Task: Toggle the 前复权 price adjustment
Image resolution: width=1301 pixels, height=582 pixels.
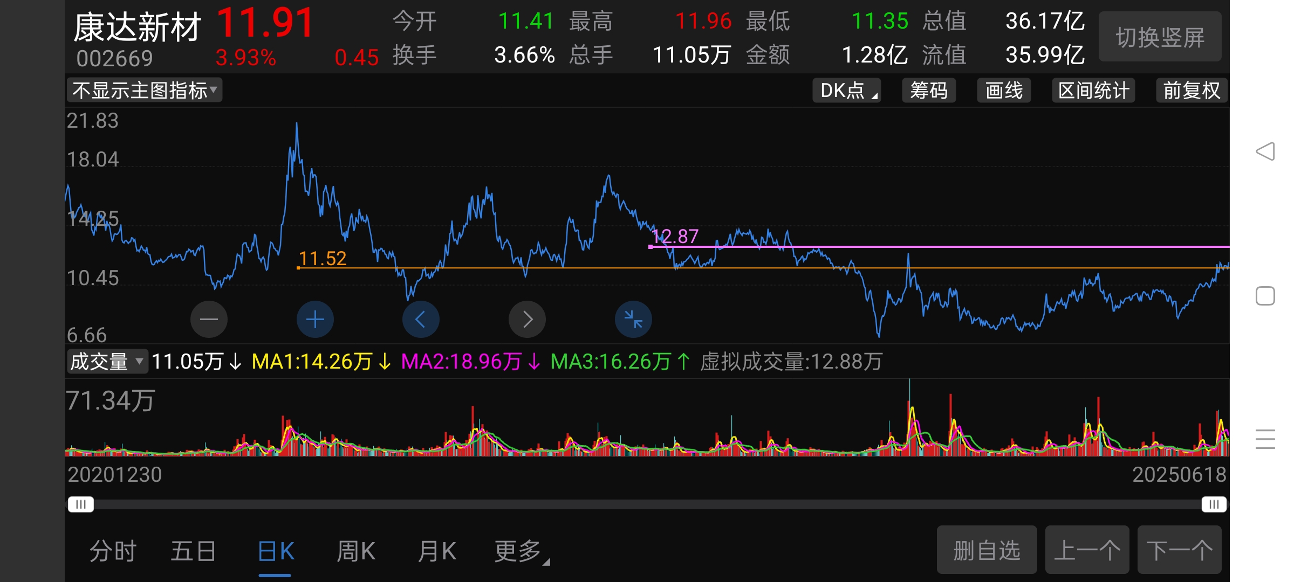Action: click(x=1192, y=90)
